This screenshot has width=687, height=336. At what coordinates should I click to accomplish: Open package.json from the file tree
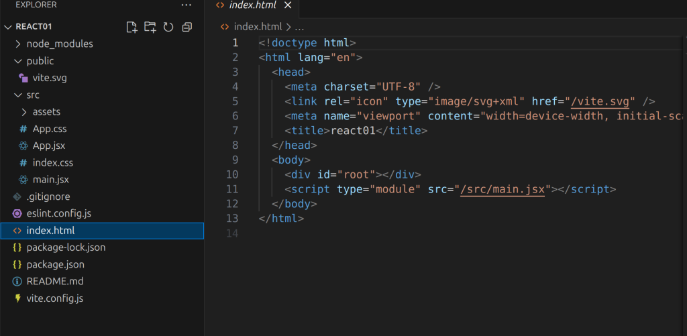tap(55, 264)
